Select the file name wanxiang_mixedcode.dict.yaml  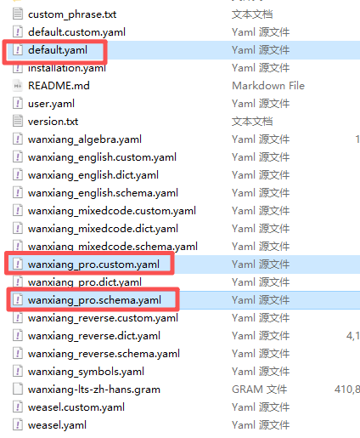coord(103,229)
